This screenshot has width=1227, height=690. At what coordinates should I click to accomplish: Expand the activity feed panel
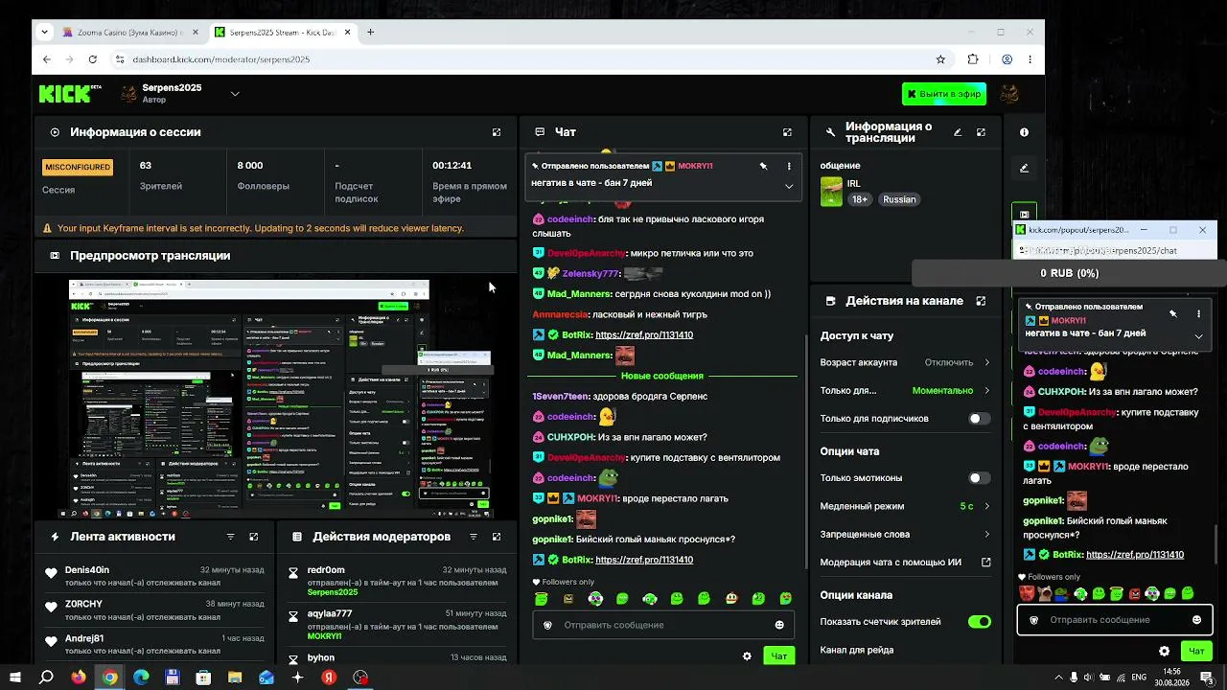pyautogui.click(x=254, y=537)
